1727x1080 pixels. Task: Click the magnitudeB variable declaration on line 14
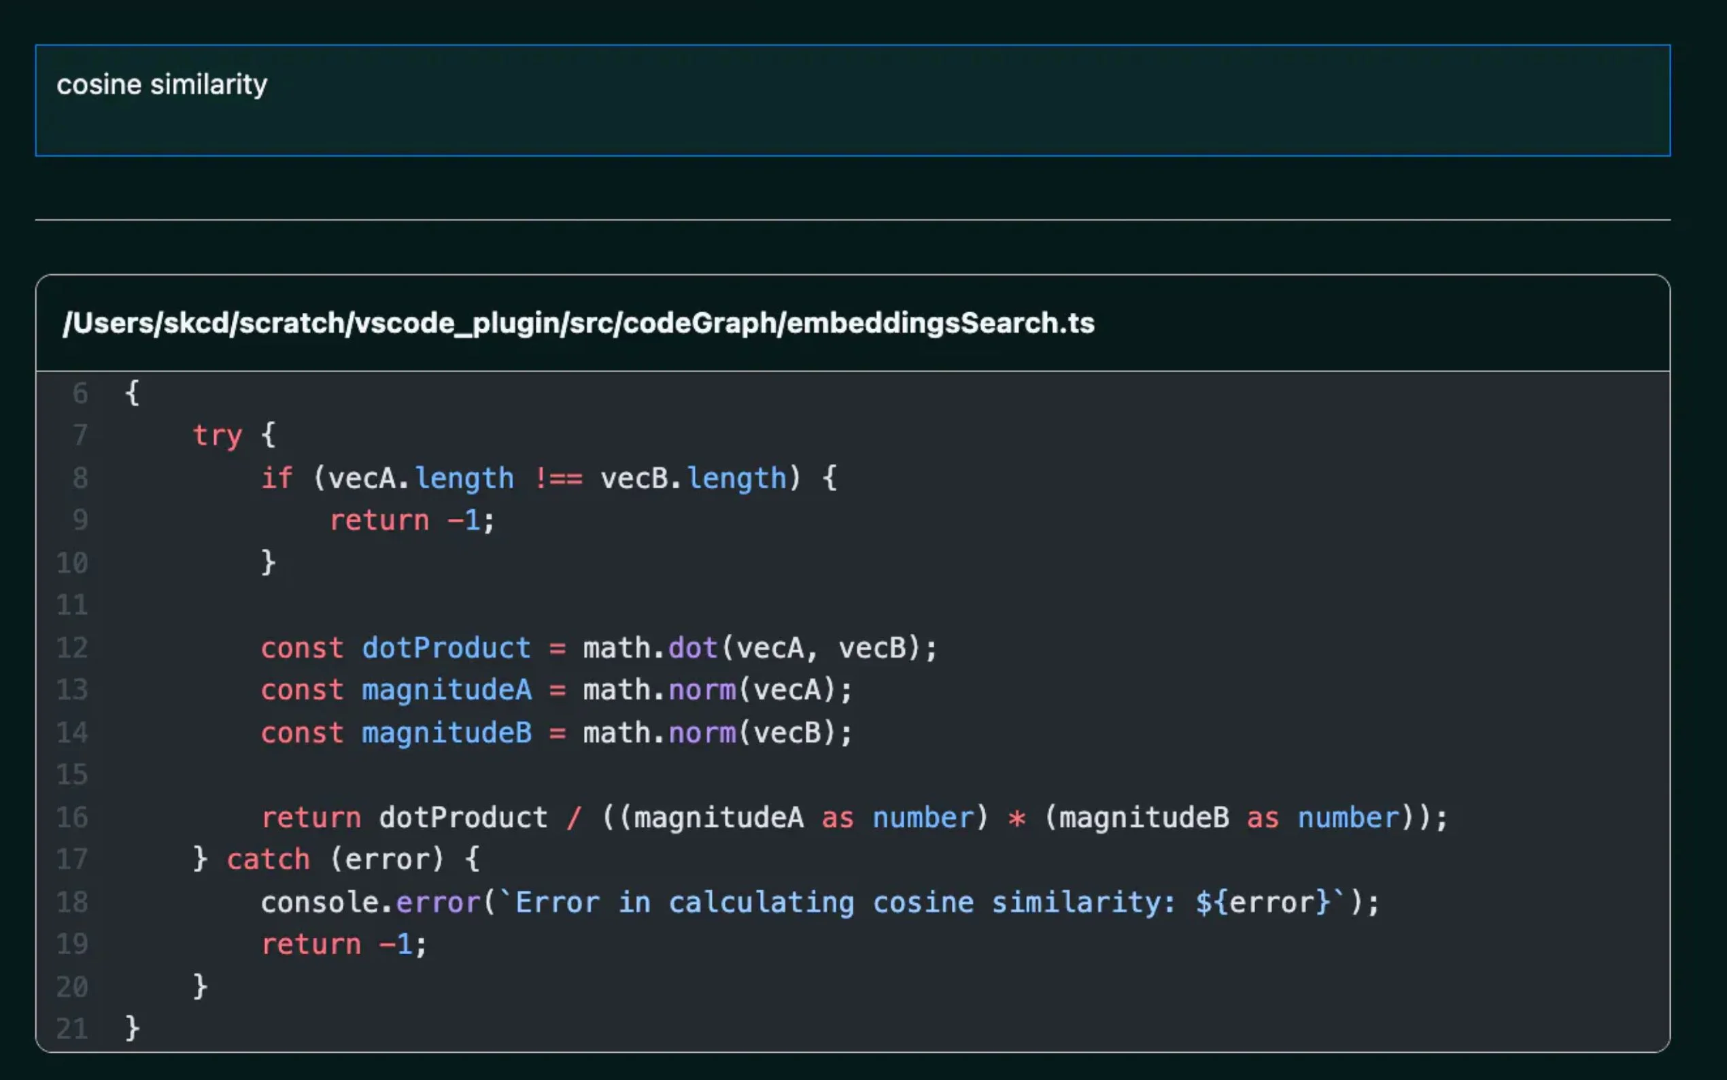tap(446, 733)
